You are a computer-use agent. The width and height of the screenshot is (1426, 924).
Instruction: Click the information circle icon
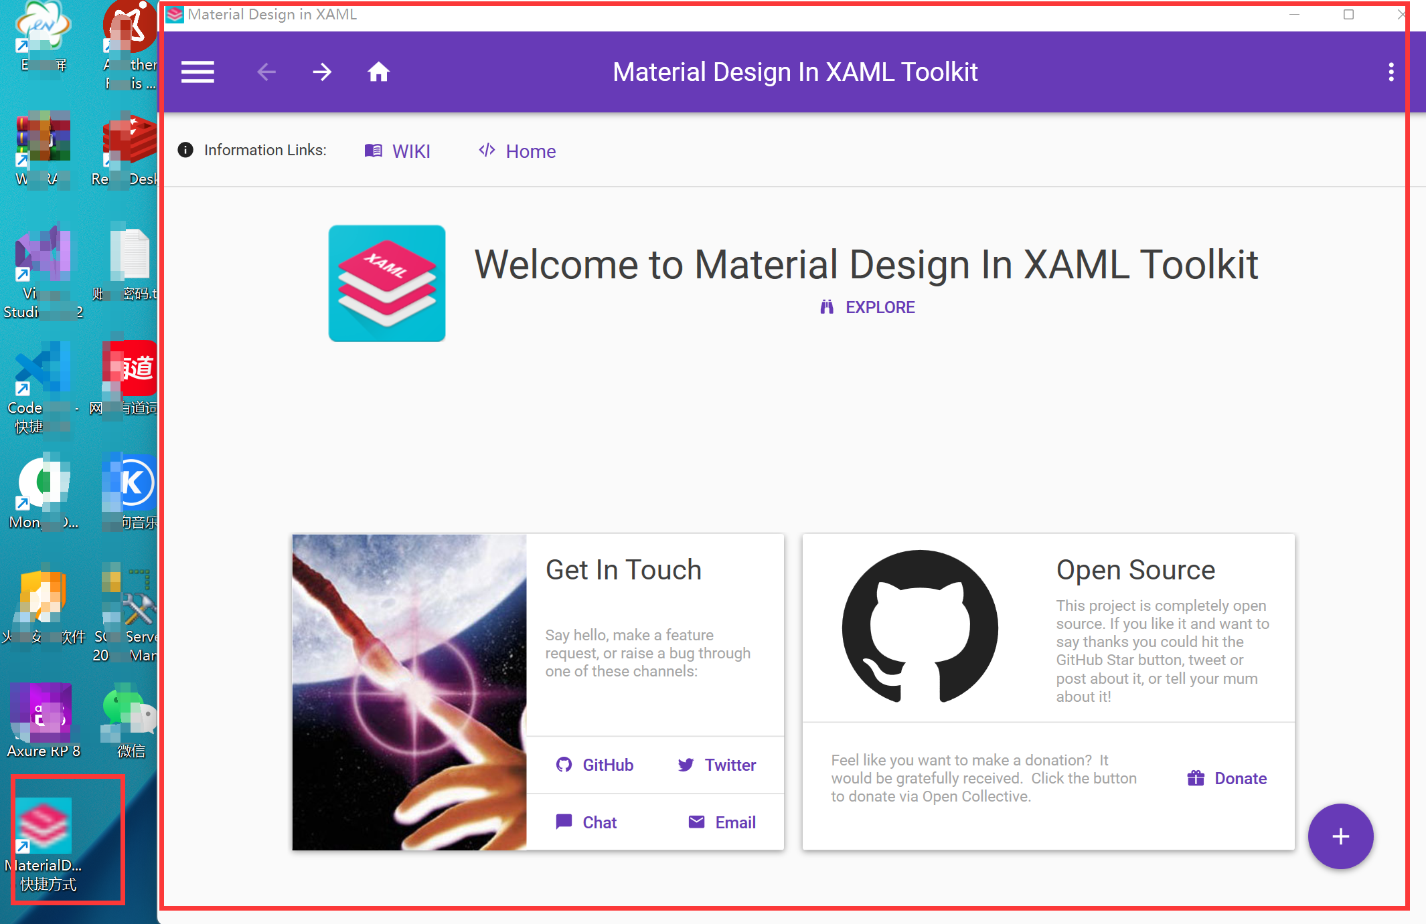pos(185,150)
